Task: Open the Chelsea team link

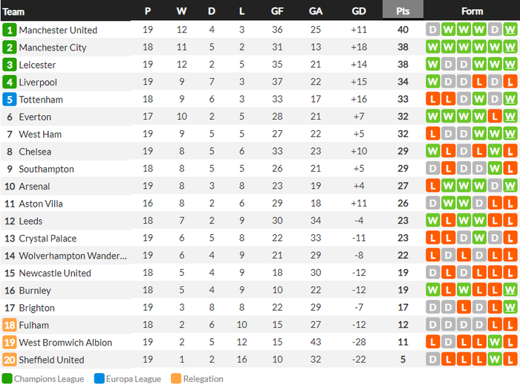Action: [x=36, y=152]
